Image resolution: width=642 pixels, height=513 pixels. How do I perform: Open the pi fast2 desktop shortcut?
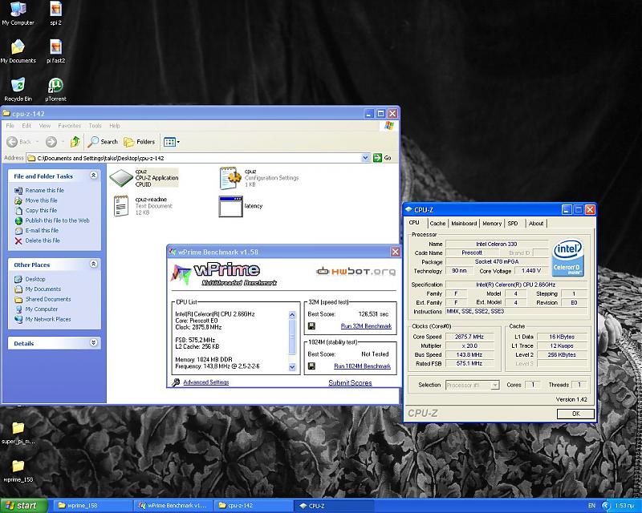(55, 51)
